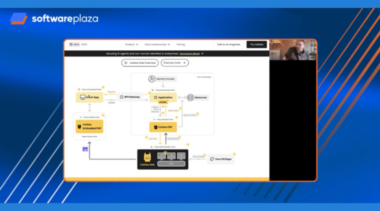Screen dimensions: 380x211
Task: Click the Resources database icon
Action: (x=190, y=97)
